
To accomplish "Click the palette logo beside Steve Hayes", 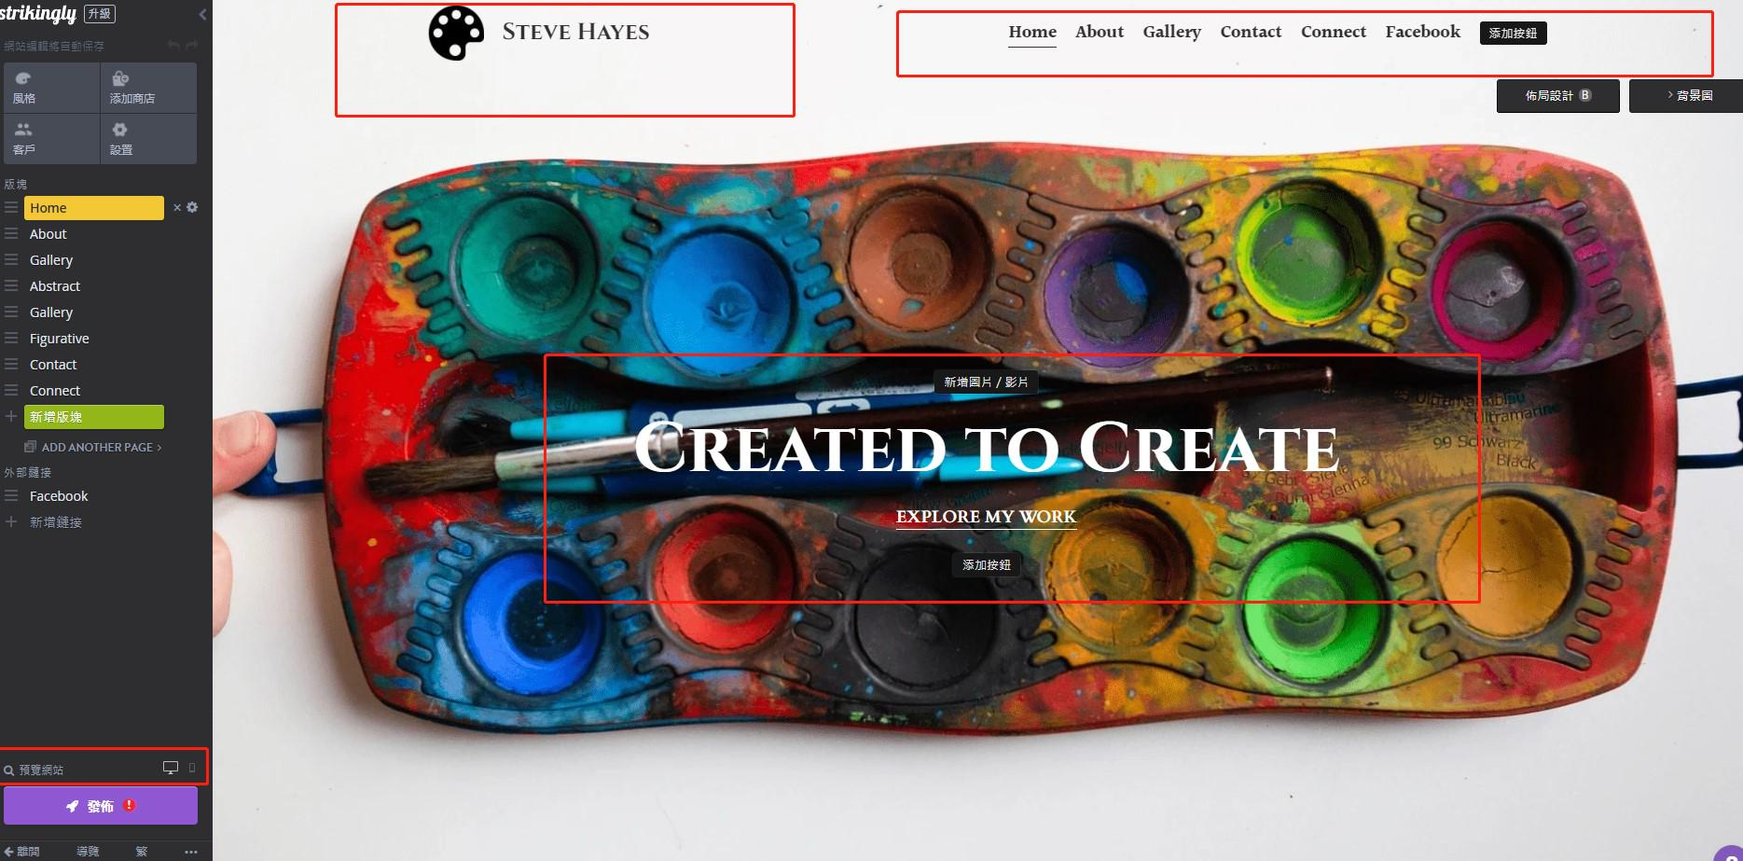I will 456,34.
